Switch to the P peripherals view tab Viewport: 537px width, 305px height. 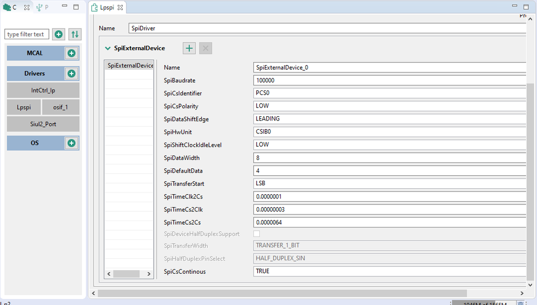point(43,7)
